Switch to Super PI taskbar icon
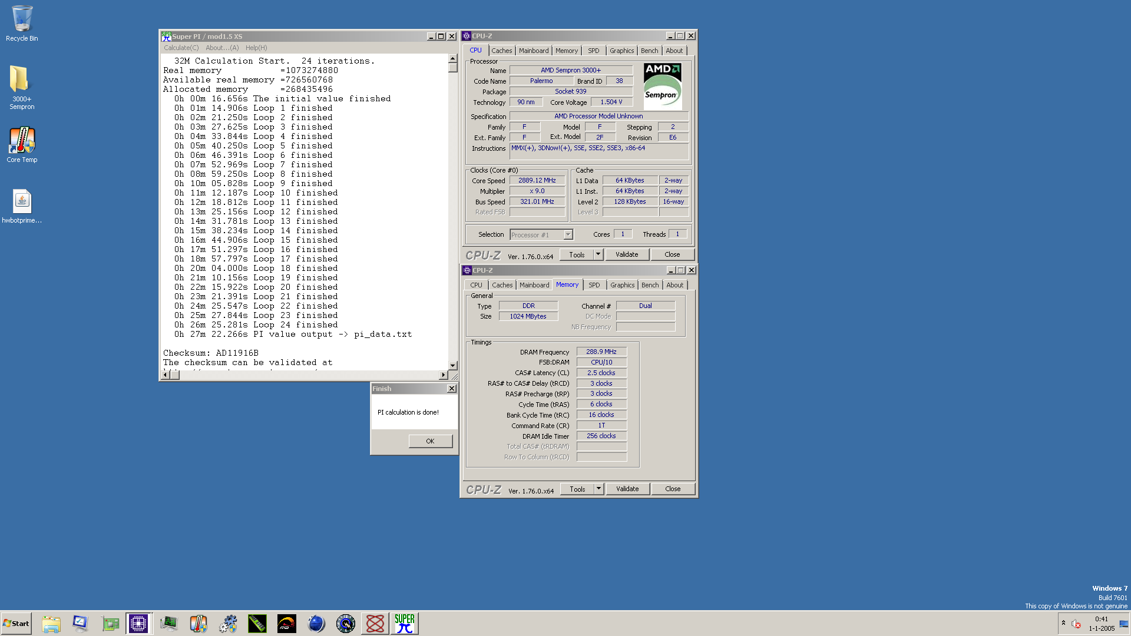This screenshot has width=1131, height=636. [405, 624]
